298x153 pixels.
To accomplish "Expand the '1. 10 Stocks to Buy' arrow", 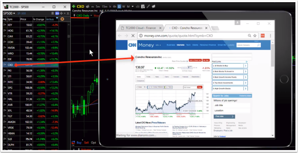I will point(246,66).
